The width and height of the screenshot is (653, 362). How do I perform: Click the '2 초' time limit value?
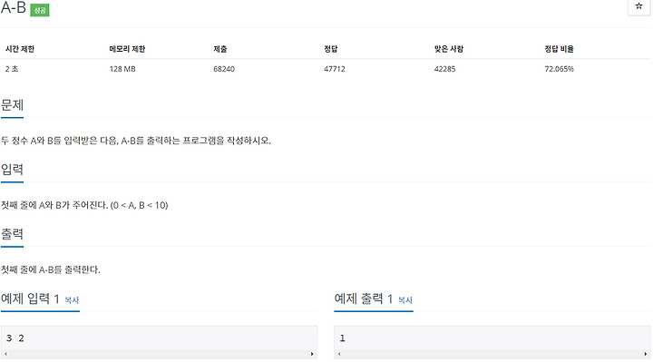tap(12, 69)
